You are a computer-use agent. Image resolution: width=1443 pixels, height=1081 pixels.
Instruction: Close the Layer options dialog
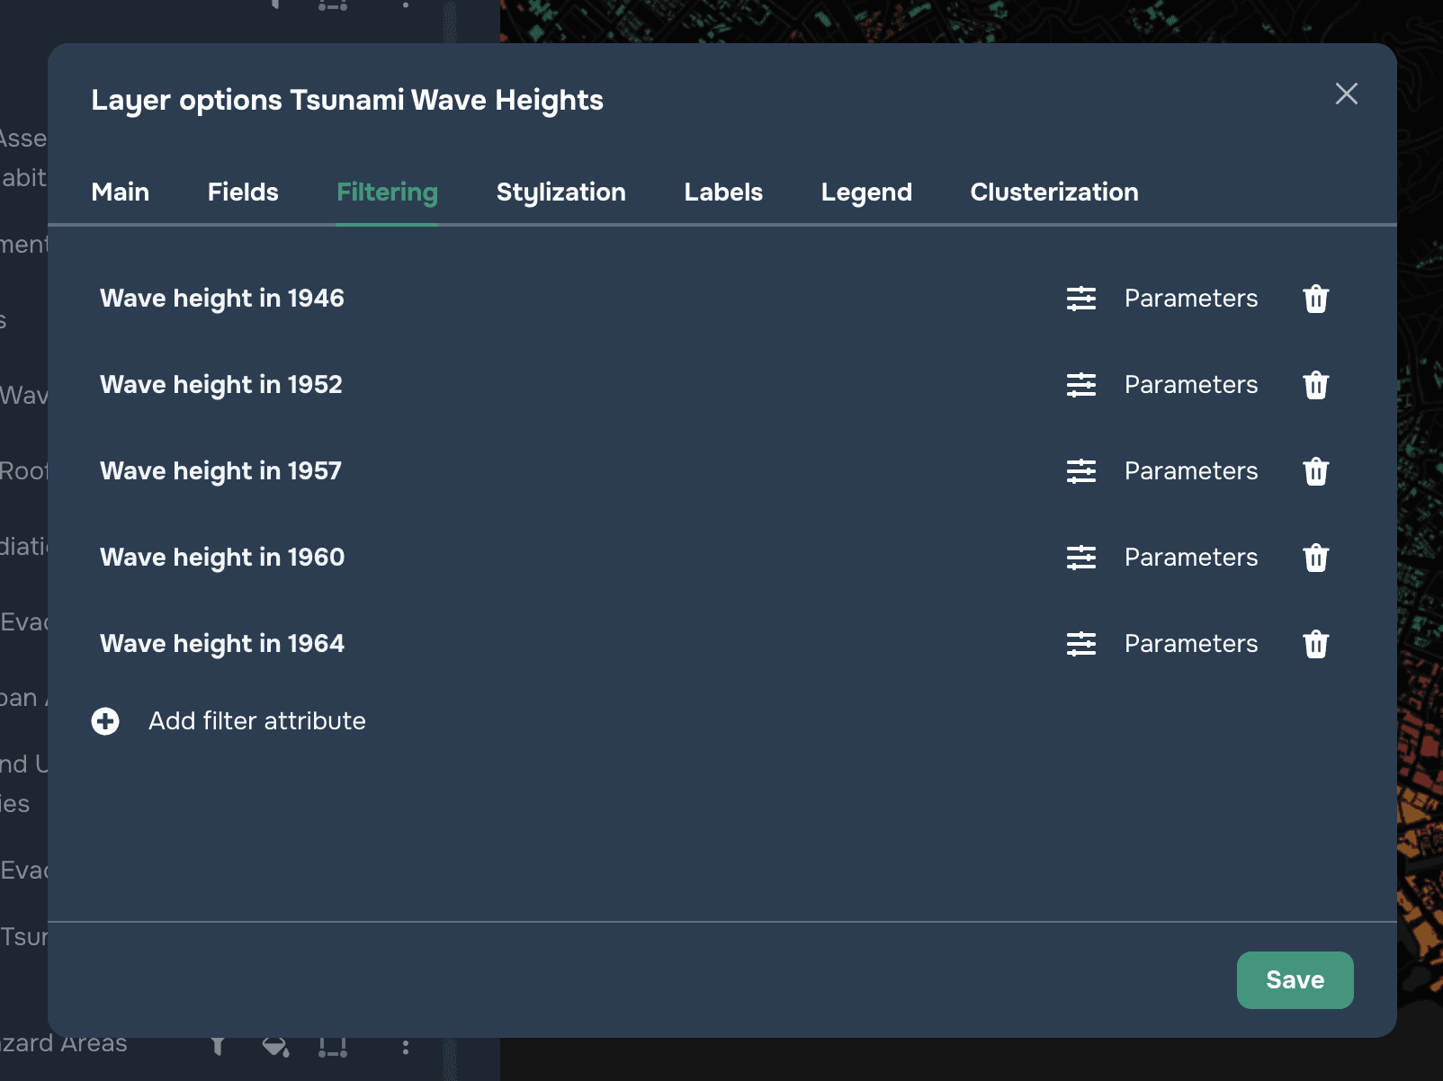(x=1346, y=94)
